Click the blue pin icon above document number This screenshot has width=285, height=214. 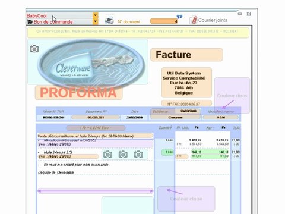tap(179, 17)
